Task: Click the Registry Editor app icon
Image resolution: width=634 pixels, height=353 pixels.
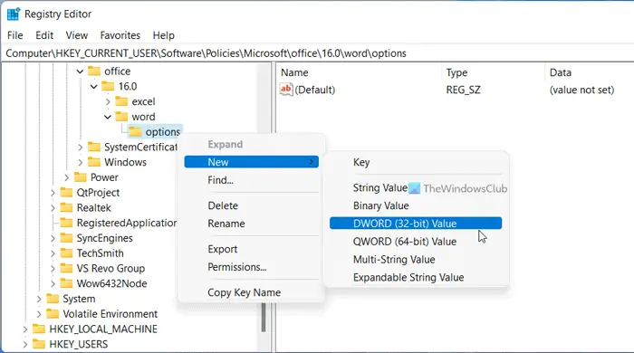Action: pyautogui.click(x=14, y=14)
